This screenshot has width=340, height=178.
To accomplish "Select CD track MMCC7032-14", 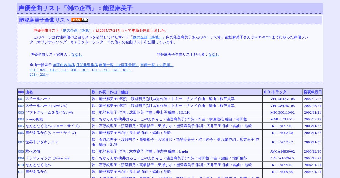I will [282, 119].
